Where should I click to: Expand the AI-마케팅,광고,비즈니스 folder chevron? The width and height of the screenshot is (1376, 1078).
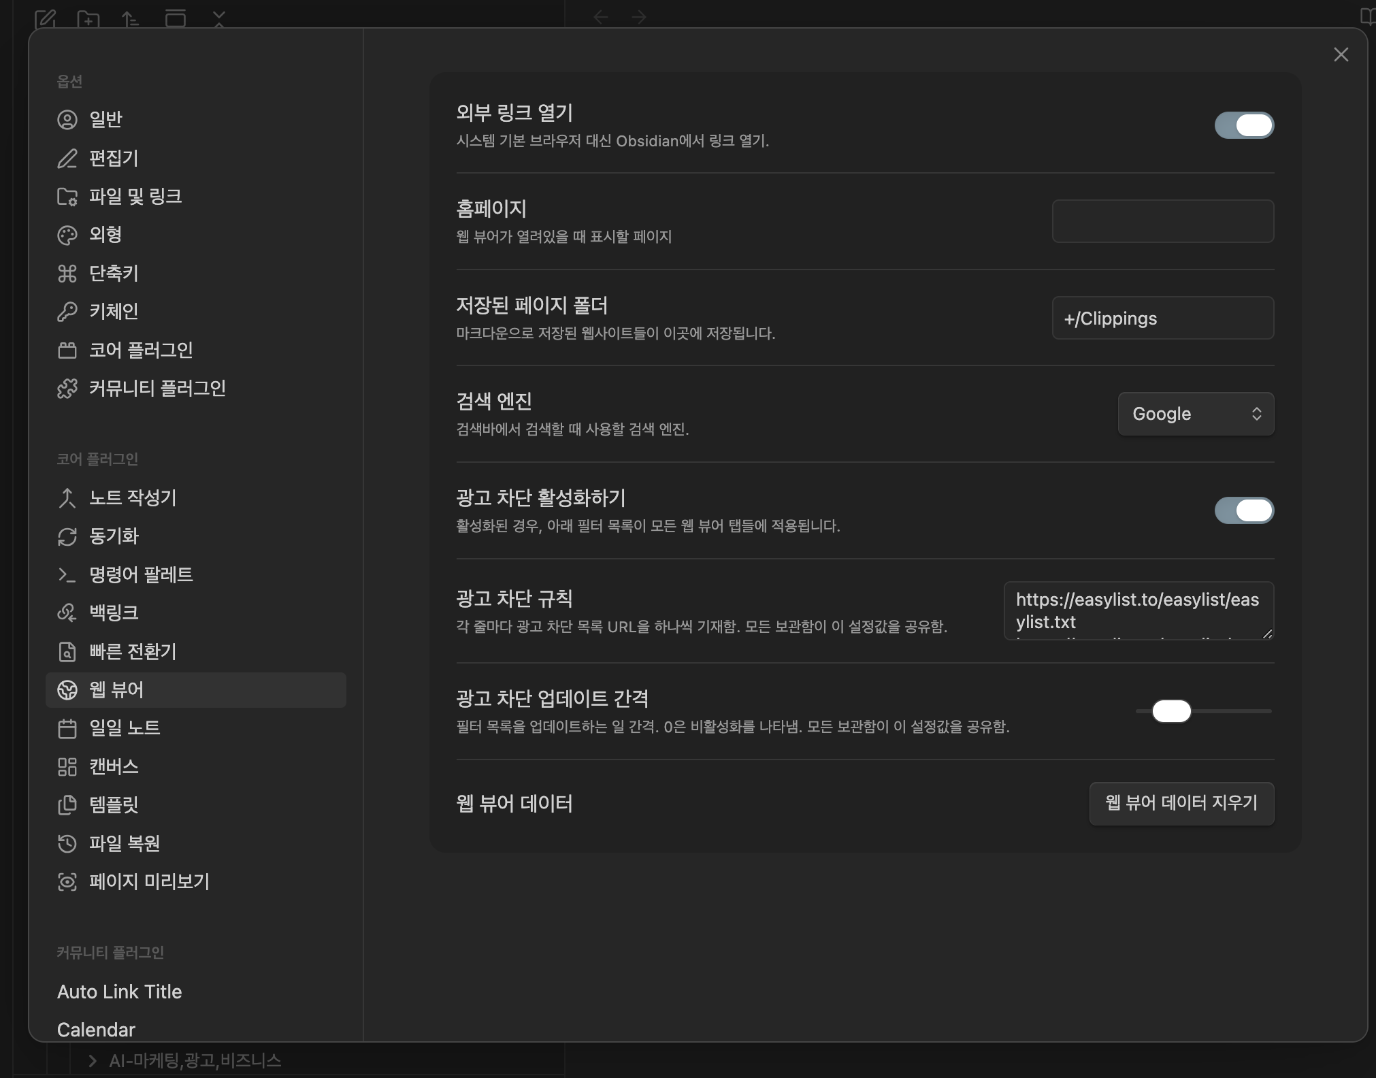coord(93,1060)
